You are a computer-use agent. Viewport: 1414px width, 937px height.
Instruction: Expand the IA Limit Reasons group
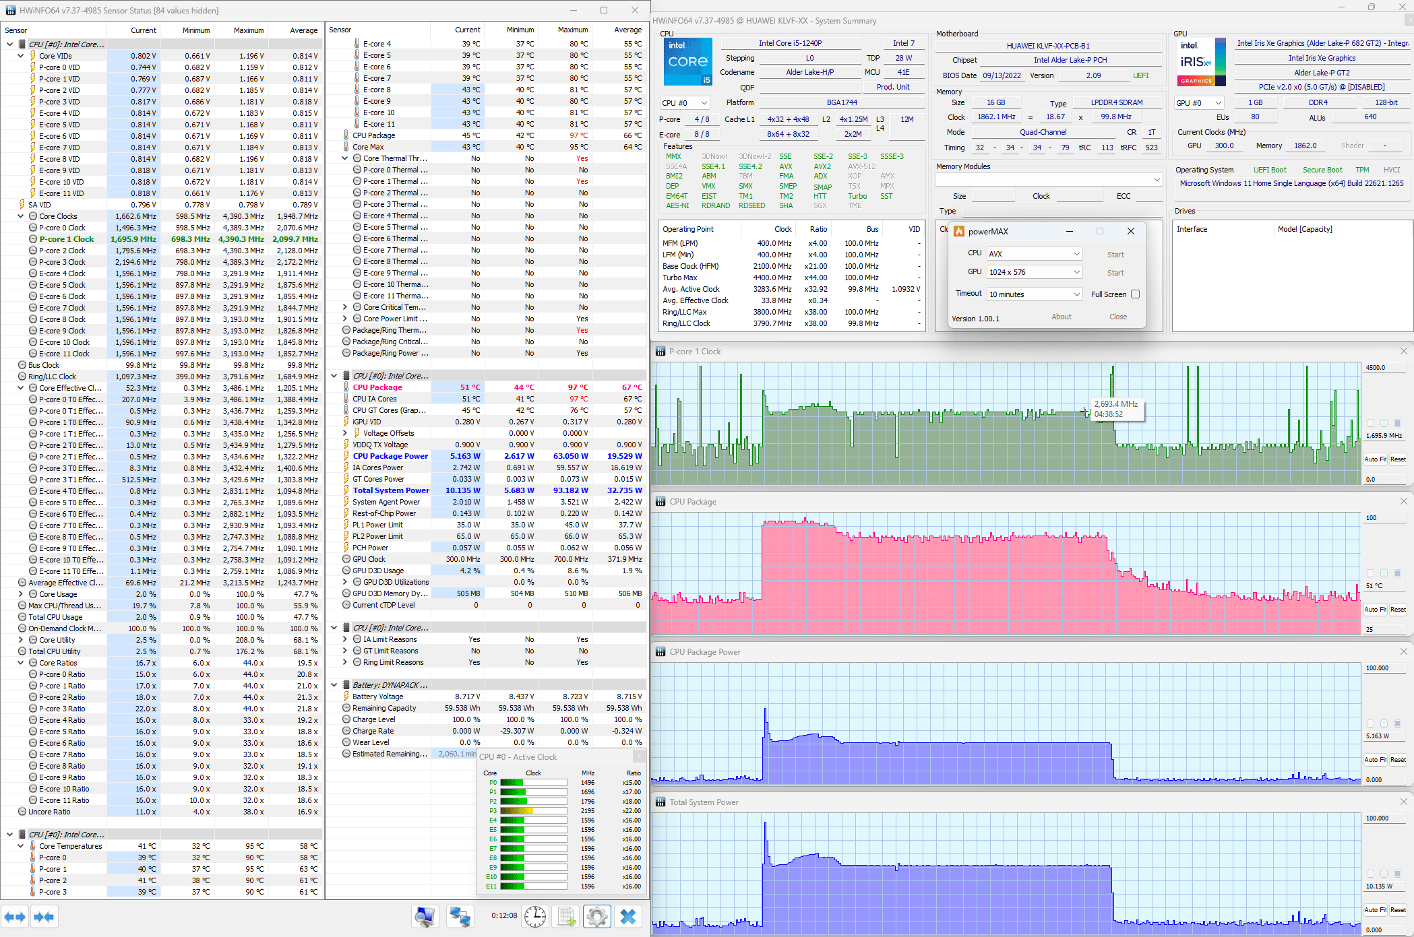345,639
